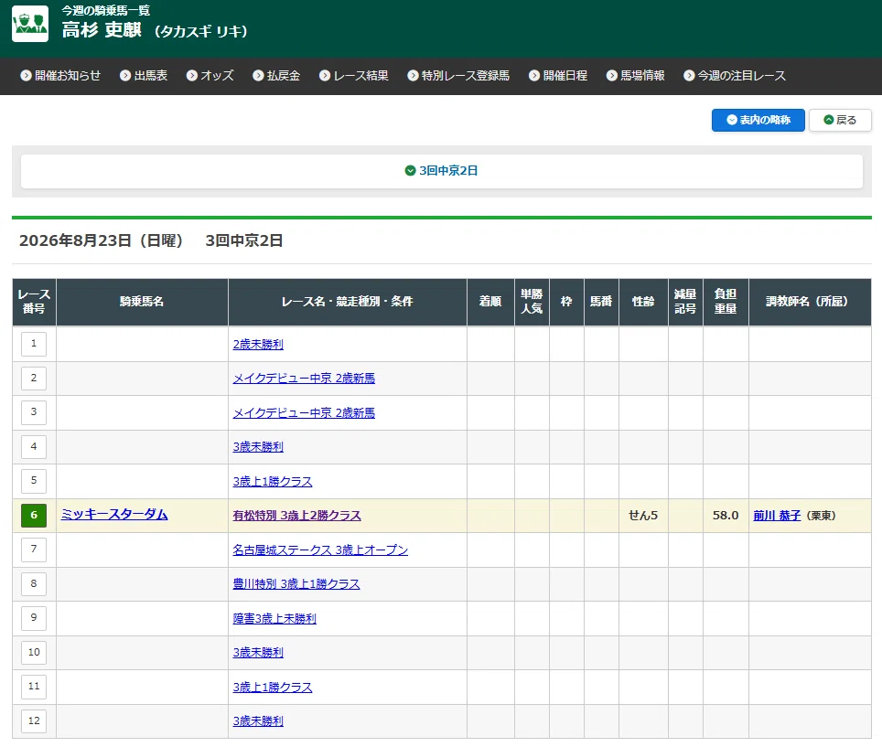Open 払戻金 menu item
882x747 pixels.
point(276,75)
